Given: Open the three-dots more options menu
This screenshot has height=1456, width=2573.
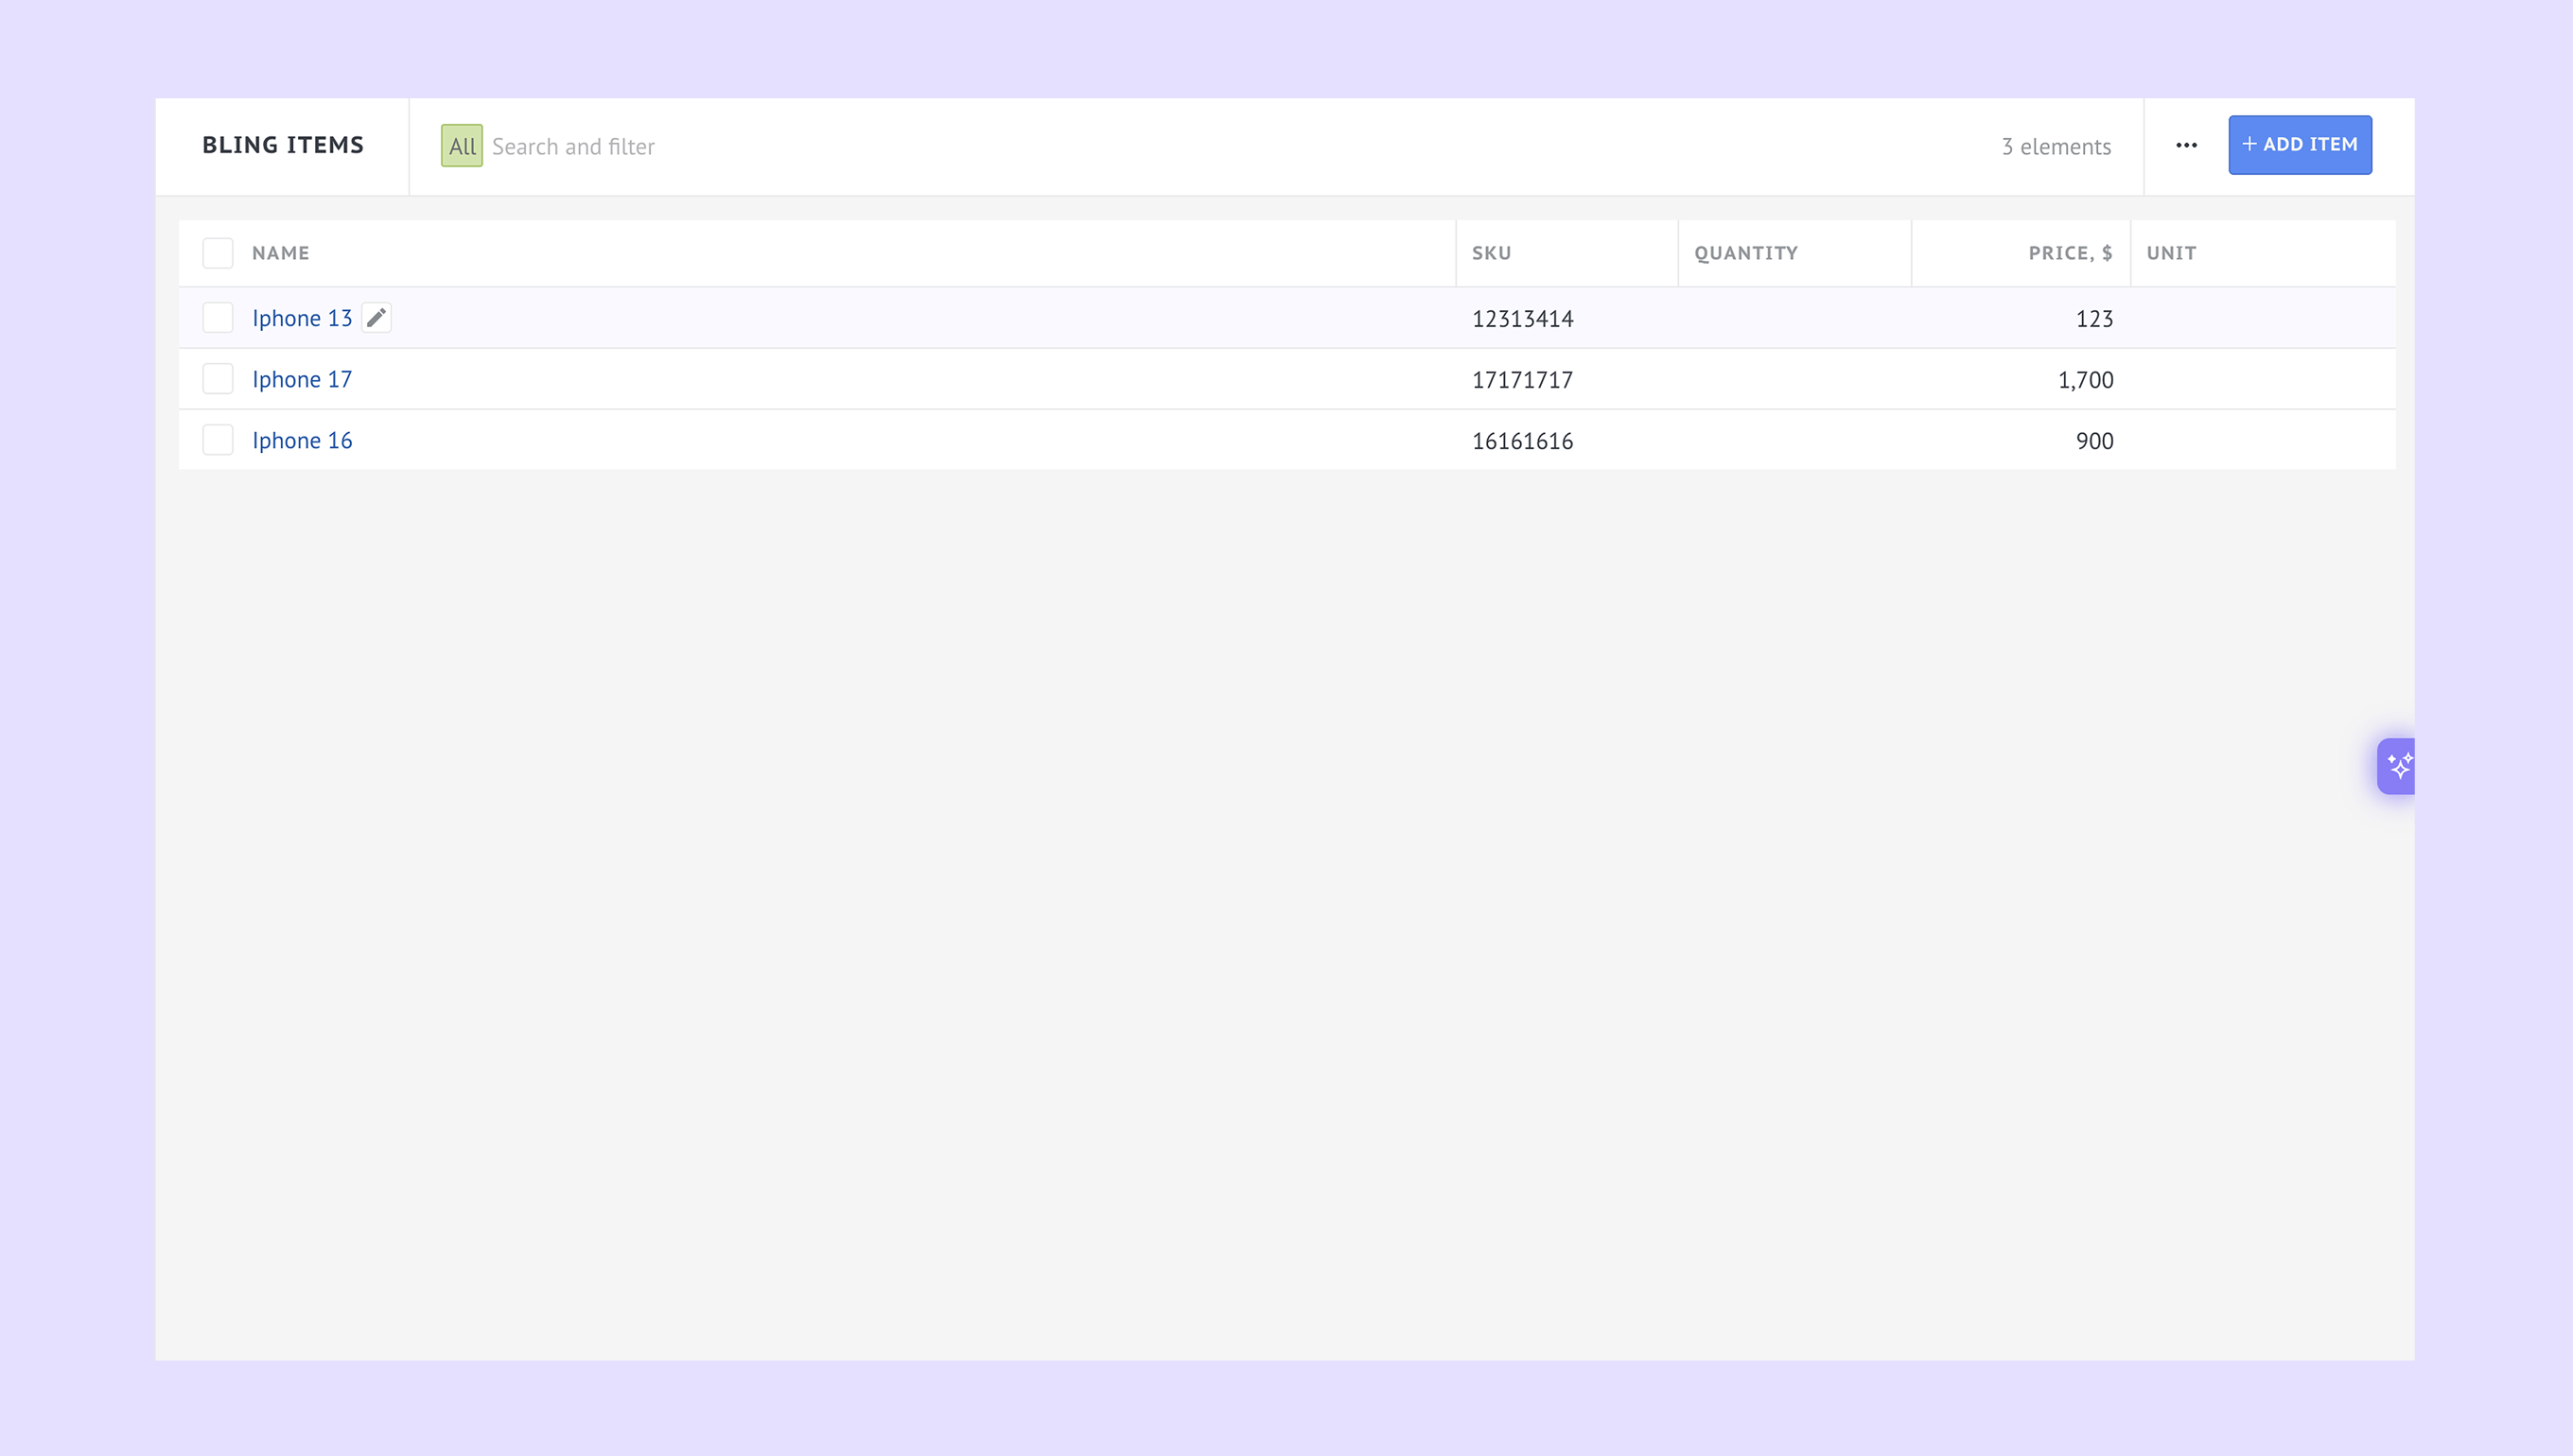Looking at the screenshot, I should point(2186,146).
